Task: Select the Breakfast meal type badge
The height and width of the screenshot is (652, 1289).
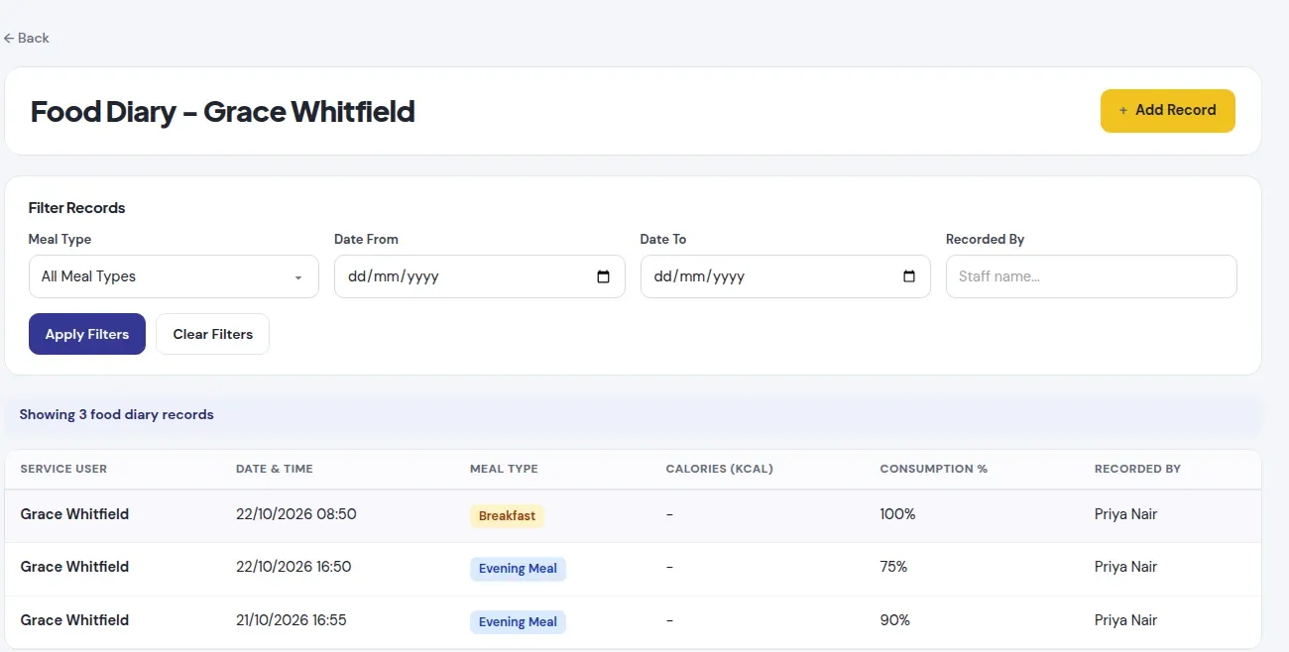Action: tap(507, 516)
